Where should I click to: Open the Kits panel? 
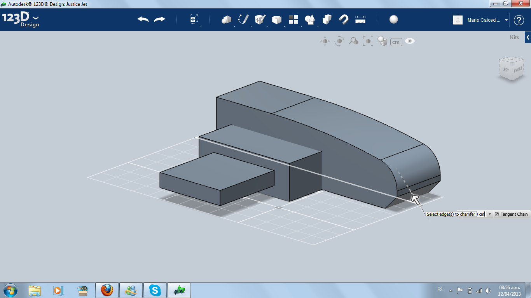[514, 38]
